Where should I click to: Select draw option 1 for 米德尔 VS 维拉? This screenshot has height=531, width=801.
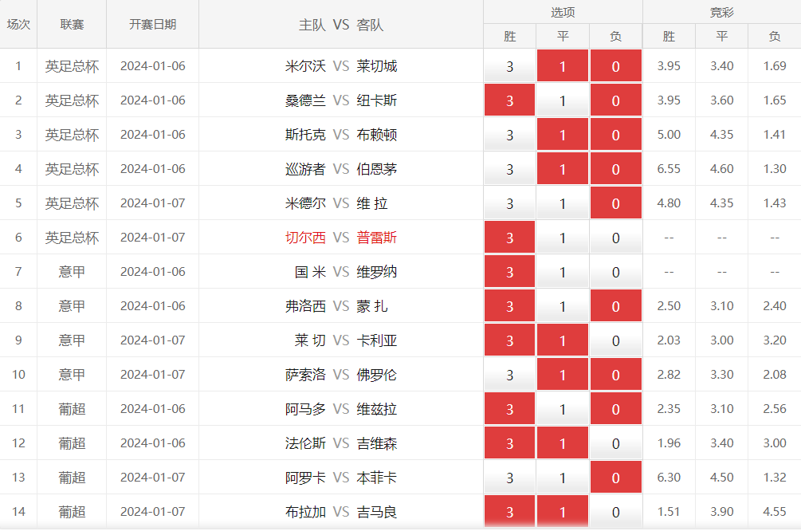pyautogui.click(x=563, y=203)
